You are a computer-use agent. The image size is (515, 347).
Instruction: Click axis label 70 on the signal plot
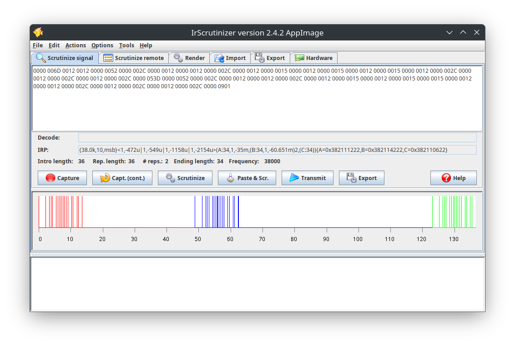pos(262,239)
